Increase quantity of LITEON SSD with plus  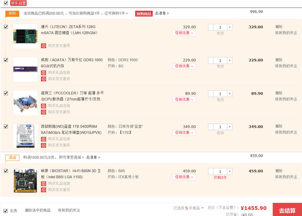(230, 27)
